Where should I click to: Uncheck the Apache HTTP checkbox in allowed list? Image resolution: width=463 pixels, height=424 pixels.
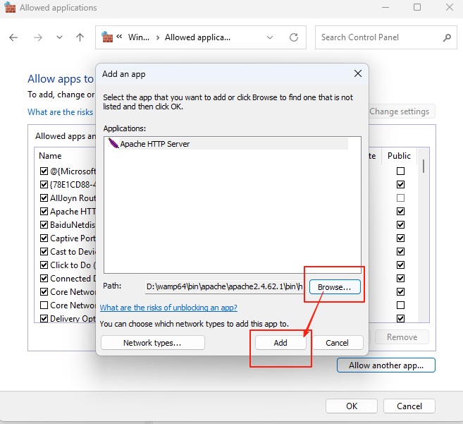pyautogui.click(x=44, y=212)
